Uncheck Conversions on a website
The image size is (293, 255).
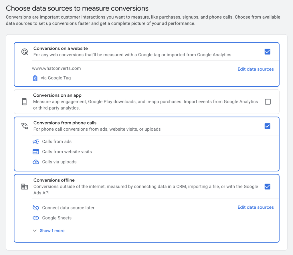coord(268,51)
